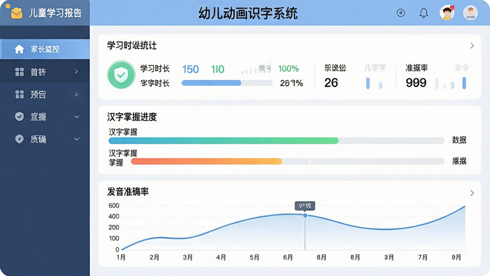Click the circular target icon in the header

tap(401, 13)
